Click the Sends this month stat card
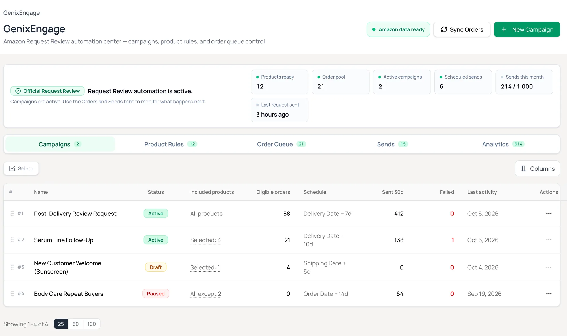Screen dimensions: 567x336 tap(524, 82)
